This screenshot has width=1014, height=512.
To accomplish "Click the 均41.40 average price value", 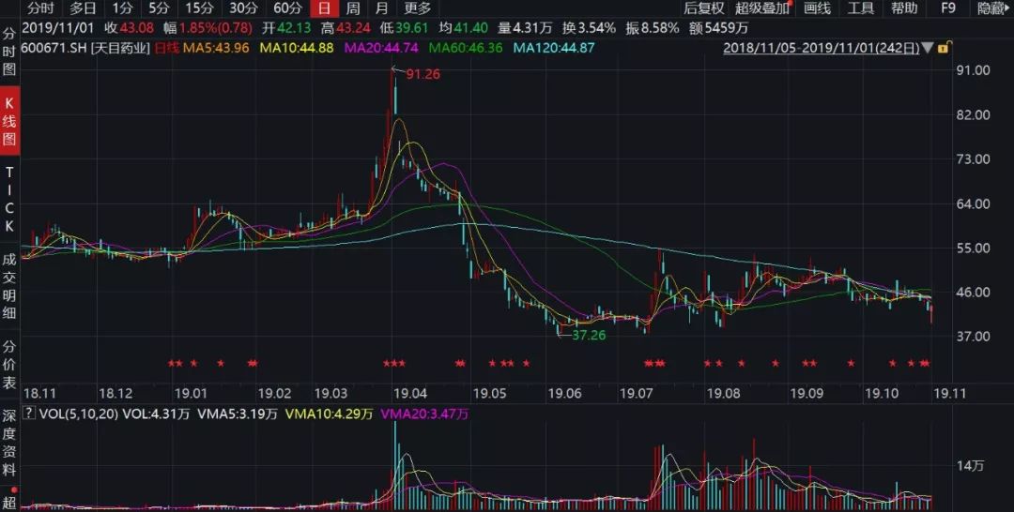I will point(464,28).
